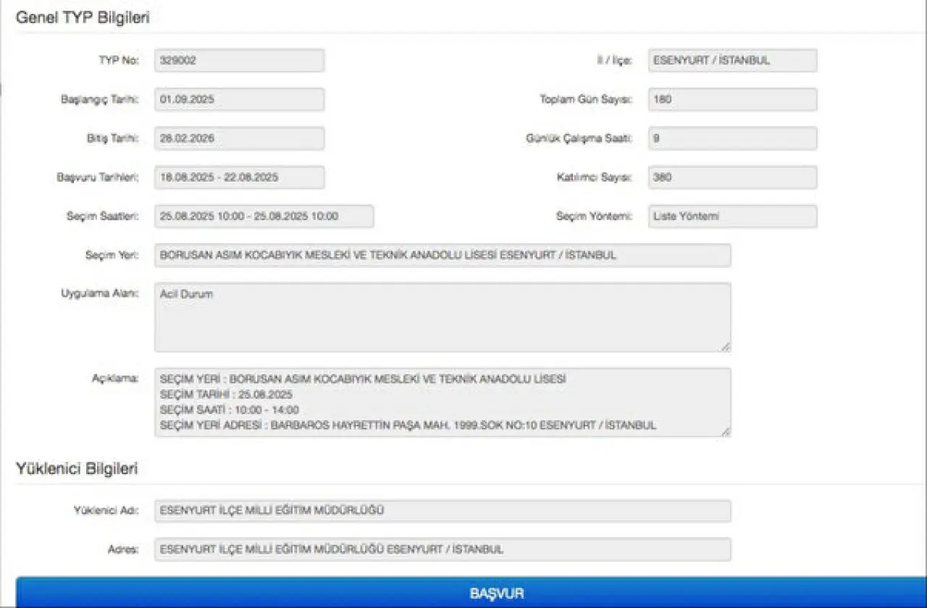Click the Seçim Saatleri field

264,216
